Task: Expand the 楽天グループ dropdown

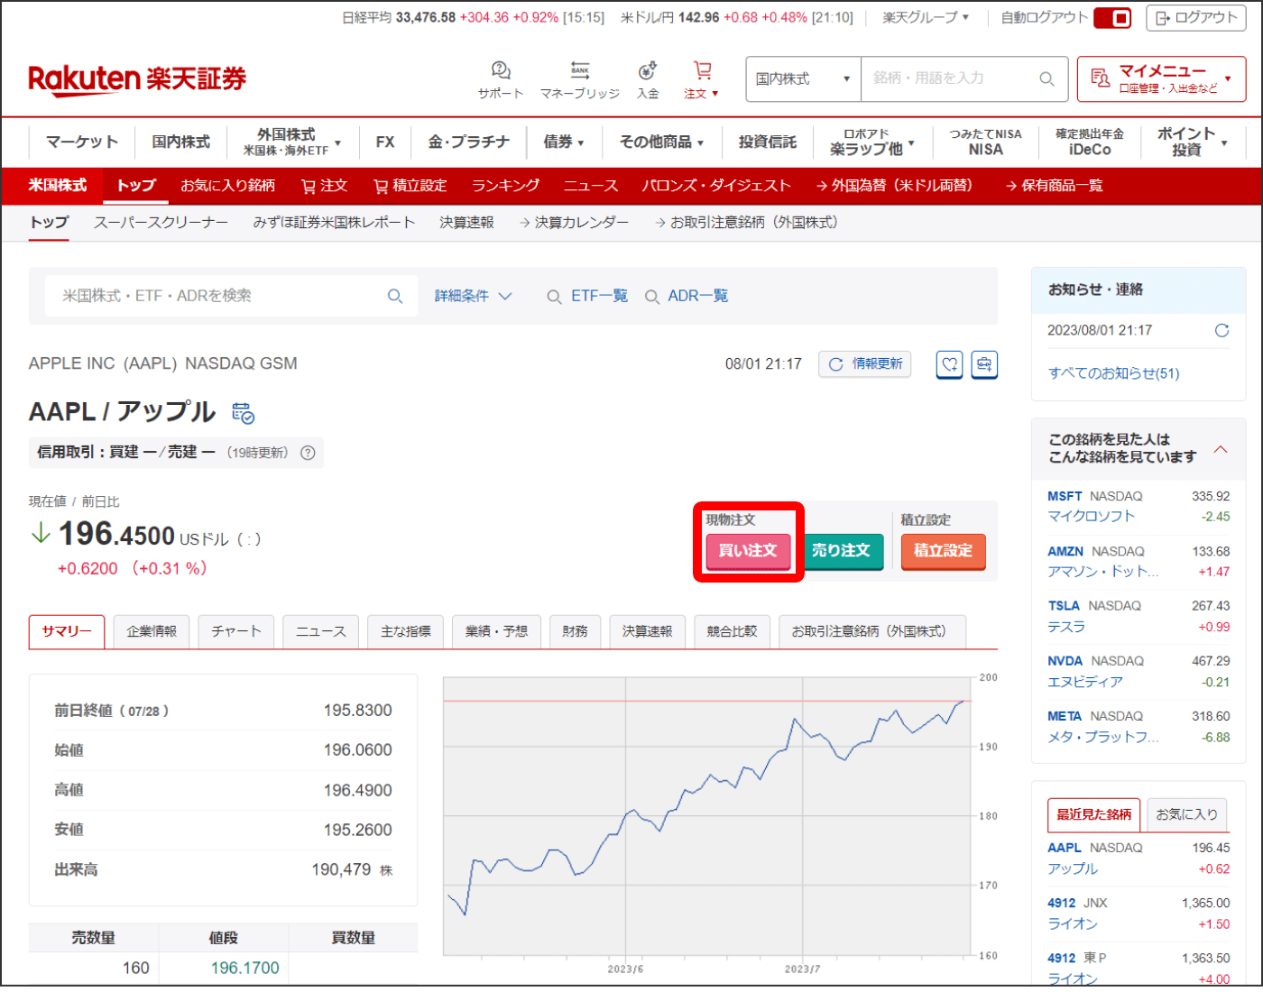Action: (x=926, y=17)
